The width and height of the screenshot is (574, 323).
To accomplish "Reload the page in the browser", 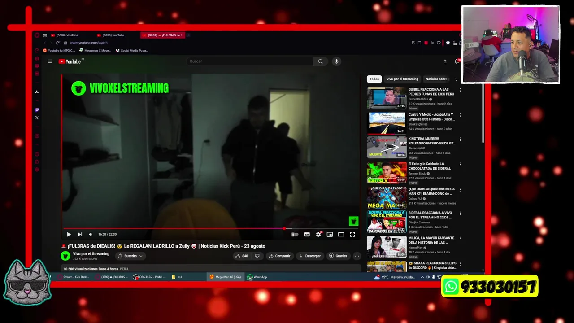I will click(x=57, y=43).
